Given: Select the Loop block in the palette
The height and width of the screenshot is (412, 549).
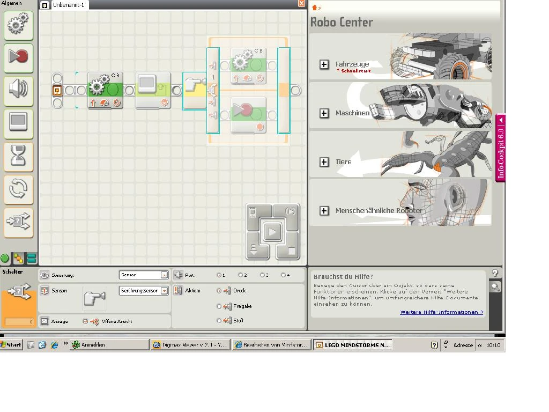Looking at the screenshot, I should pos(18,189).
